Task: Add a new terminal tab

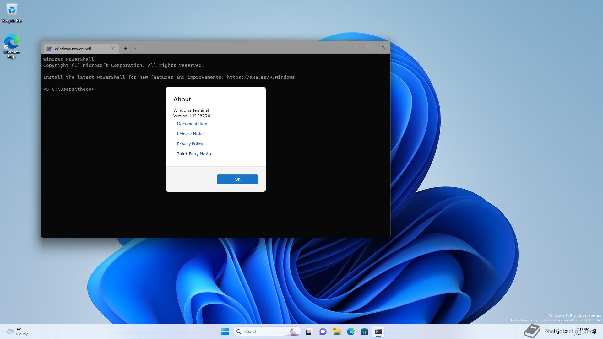Action: (125, 49)
